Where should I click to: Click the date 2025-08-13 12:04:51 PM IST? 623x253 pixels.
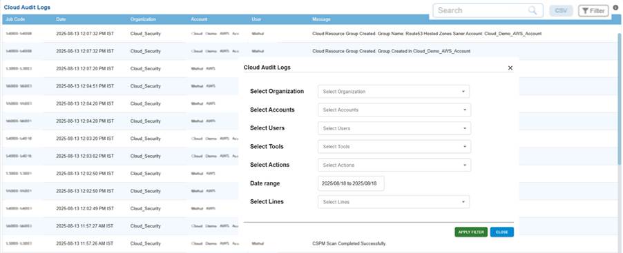tap(85, 86)
